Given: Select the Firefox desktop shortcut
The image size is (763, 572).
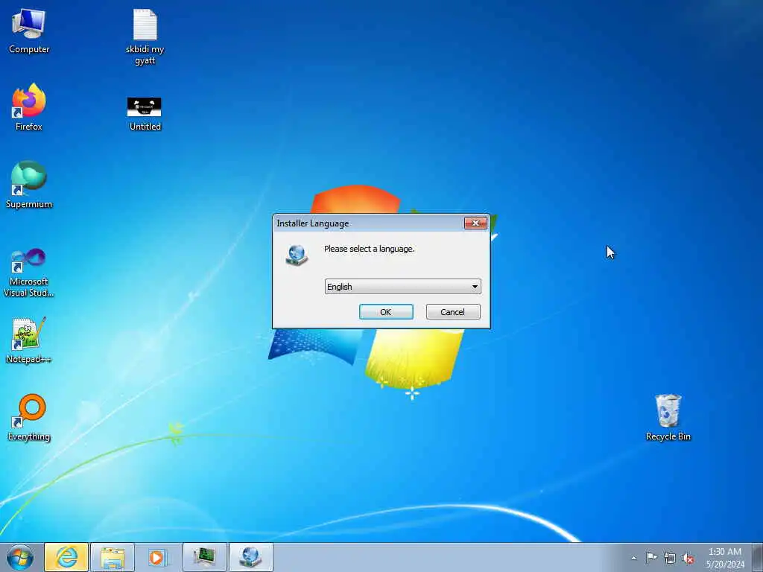Looking at the screenshot, I should 29,108.
